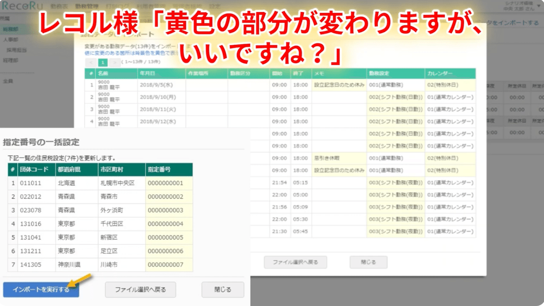The image size is (544, 306).
Task: Click 指定番号 cell 0000000001
Action: (169, 183)
